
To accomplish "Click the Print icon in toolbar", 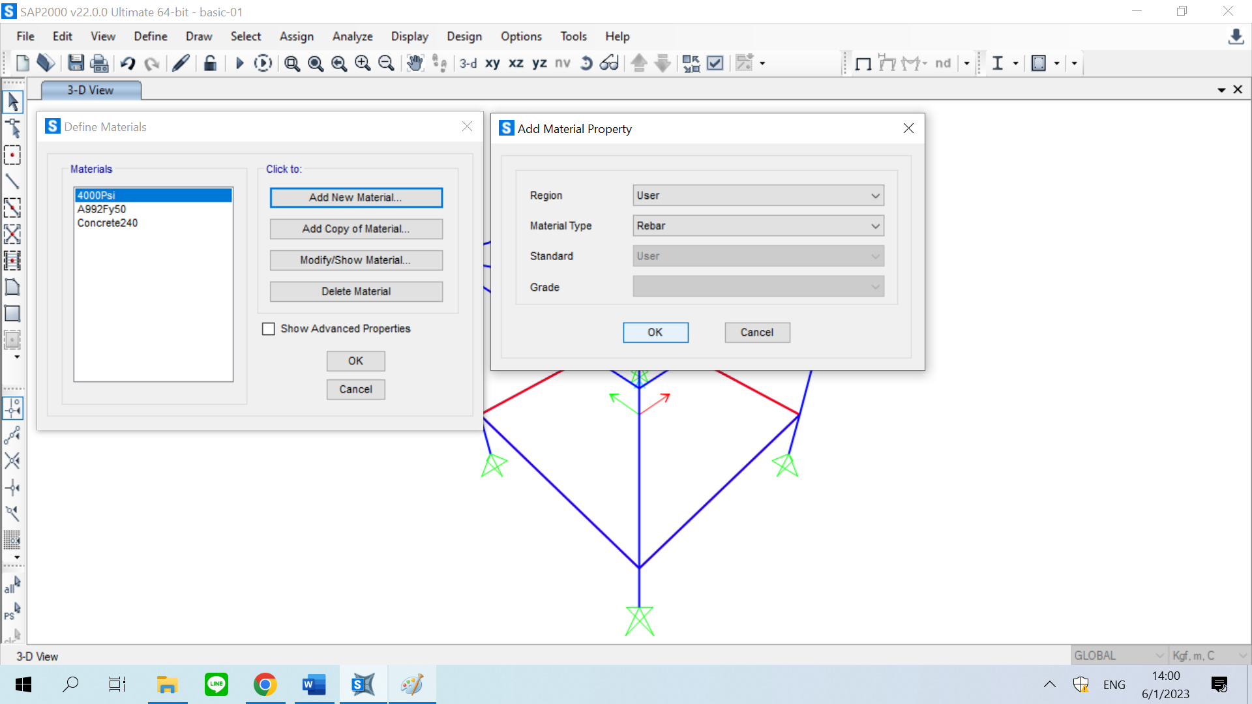I will (99, 63).
